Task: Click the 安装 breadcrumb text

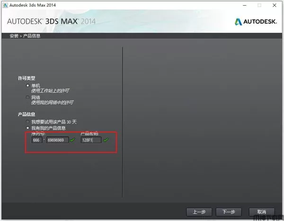Action: coord(14,36)
